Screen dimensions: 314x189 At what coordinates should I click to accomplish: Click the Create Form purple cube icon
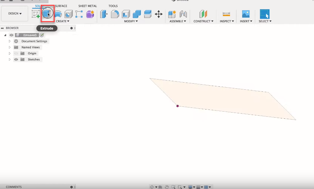pos(90,14)
